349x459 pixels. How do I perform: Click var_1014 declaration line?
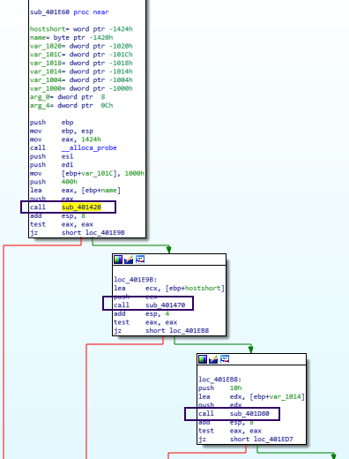pos(81,71)
